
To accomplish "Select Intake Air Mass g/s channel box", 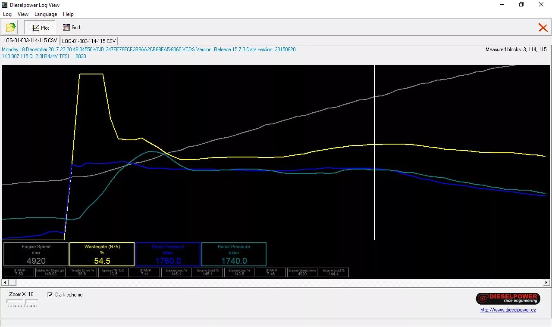I will 50,272.
